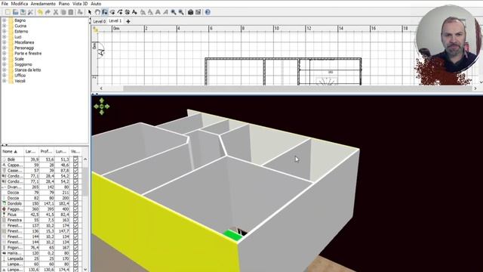The width and height of the screenshot is (483, 272).
Task: Toggle visibility checkbox for Dondolo row
Action: click(x=75, y=203)
